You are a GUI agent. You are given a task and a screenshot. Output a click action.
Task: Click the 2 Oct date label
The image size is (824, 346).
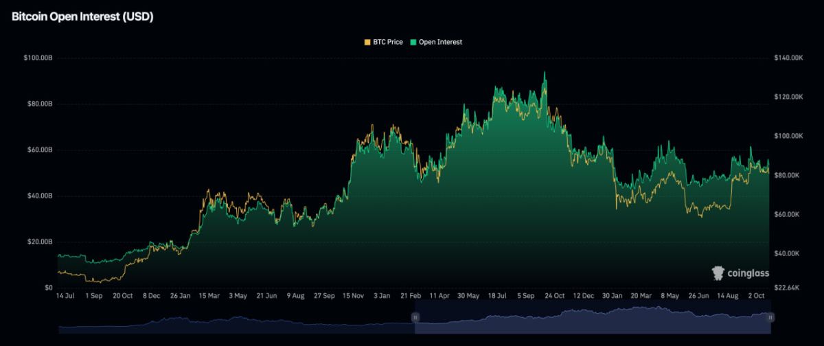[756, 295]
